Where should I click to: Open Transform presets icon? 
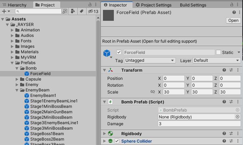(231, 70)
